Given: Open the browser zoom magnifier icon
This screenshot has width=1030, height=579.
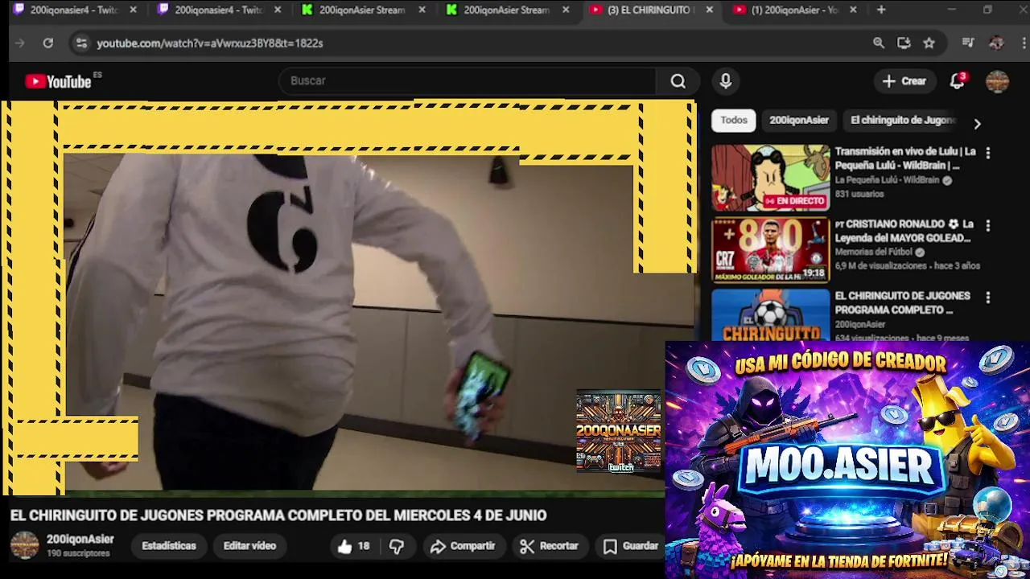Looking at the screenshot, I should pos(879,43).
